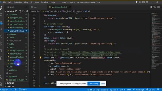Open the Selection menu
The width and height of the screenshot is (162, 91).
point(18,2)
